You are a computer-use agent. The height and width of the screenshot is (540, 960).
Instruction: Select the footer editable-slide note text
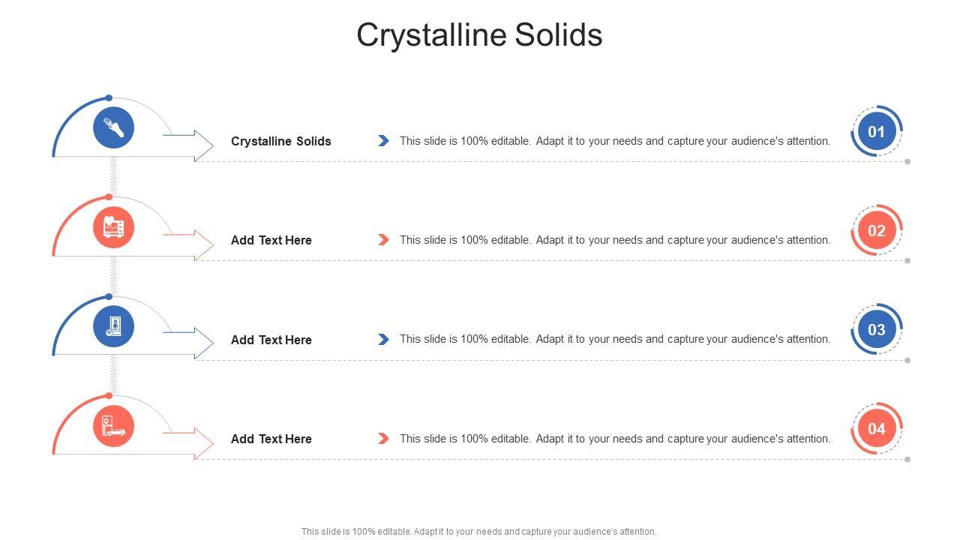pyautogui.click(x=479, y=532)
